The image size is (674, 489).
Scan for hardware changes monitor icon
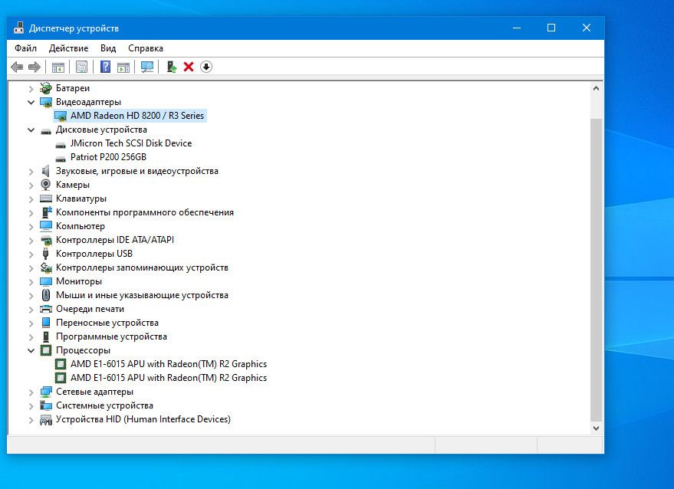[x=147, y=67]
